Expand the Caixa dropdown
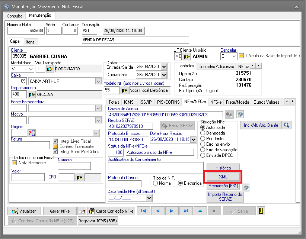 pyautogui.click(x=98, y=81)
